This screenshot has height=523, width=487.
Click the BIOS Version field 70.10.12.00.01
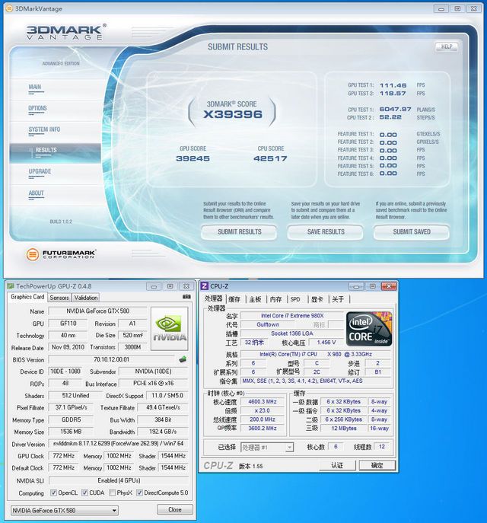click(x=111, y=359)
